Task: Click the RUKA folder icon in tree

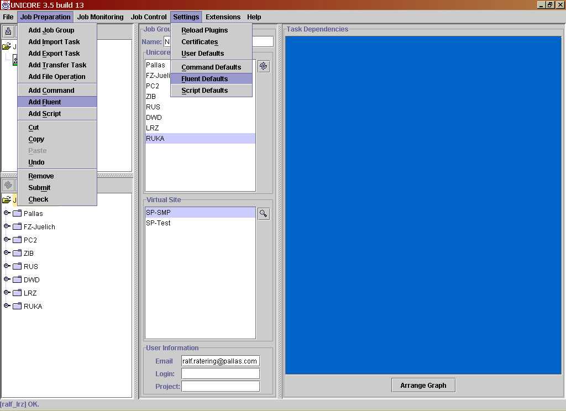Action: pyautogui.click(x=17, y=306)
